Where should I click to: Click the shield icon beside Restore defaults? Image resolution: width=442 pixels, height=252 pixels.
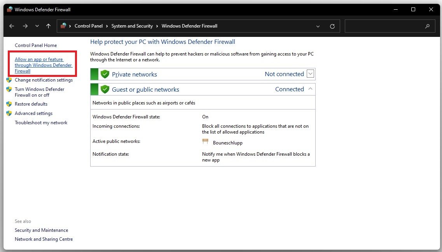click(9, 104)
